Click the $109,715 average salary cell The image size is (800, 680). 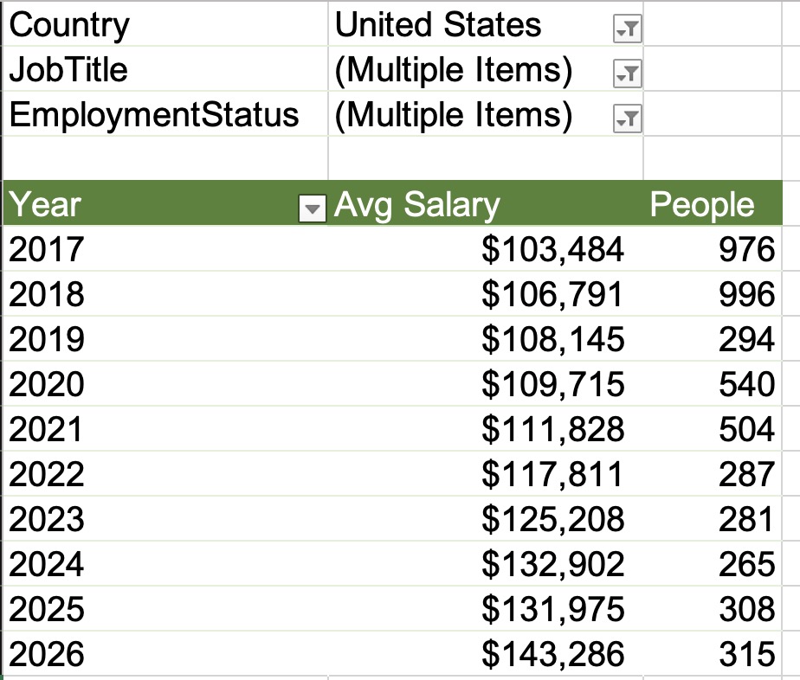552,385
